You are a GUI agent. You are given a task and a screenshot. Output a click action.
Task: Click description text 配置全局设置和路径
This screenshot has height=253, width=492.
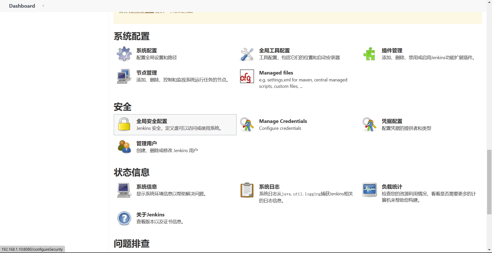pos(157,58)
